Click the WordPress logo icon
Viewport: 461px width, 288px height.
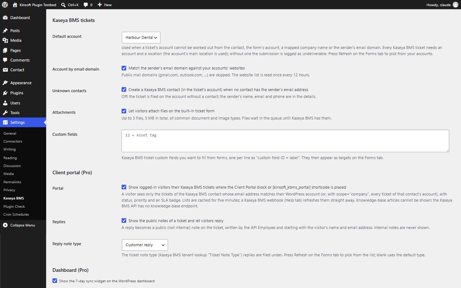(5, 5)
